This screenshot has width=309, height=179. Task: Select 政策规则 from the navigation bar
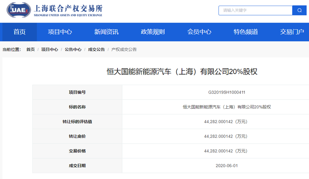[x=153, y=32]
